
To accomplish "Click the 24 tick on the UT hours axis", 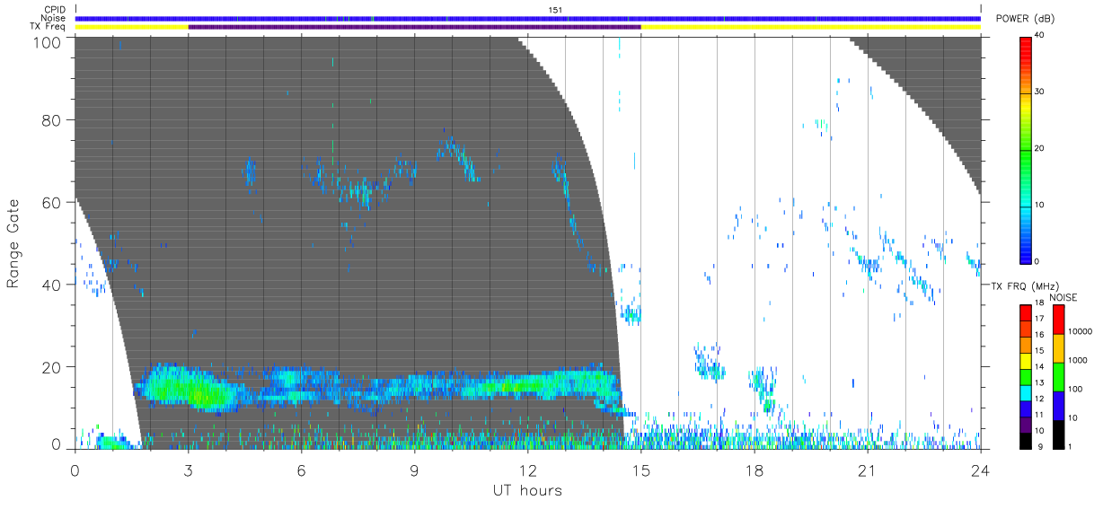I will (x=980, y=470).
